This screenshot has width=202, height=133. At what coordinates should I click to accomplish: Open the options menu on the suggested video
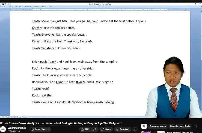tap(198, 132)
